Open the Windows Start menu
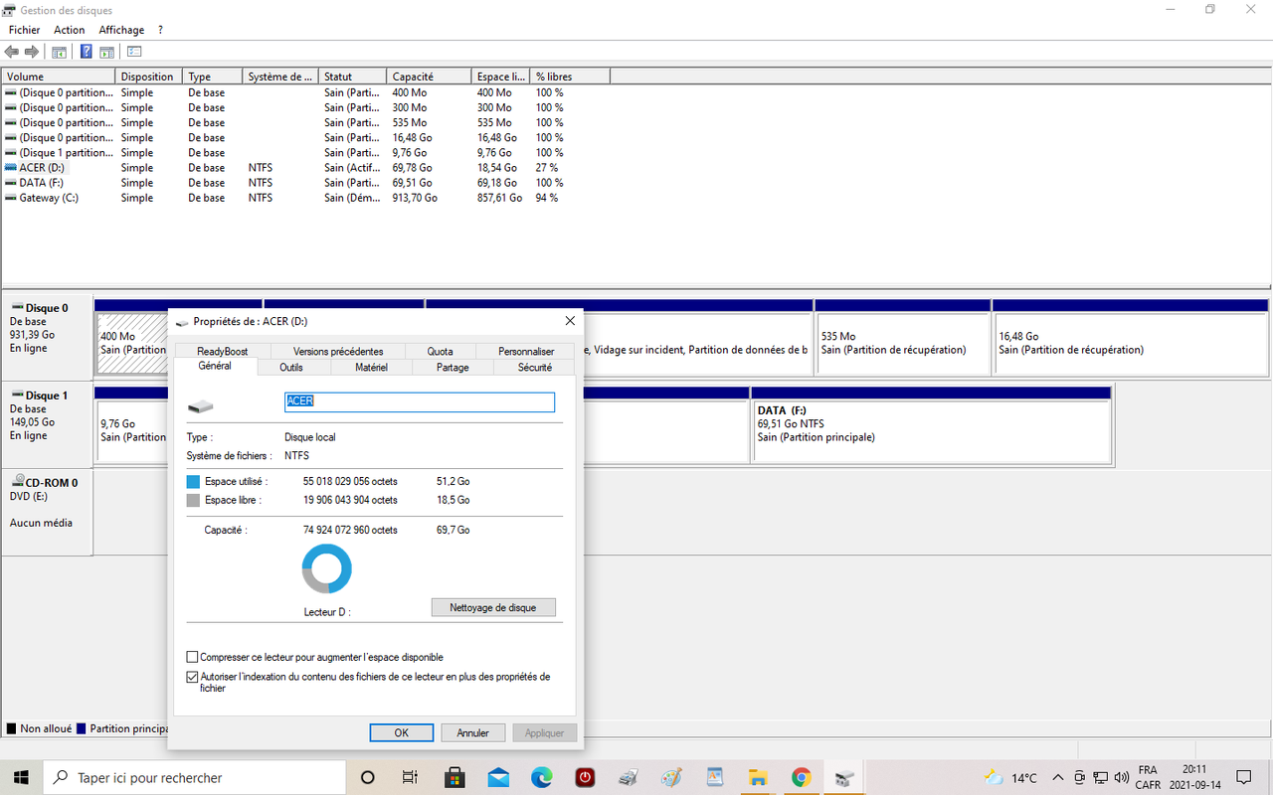Image resolution: width=1273 pixels, height=795 pixels. [x=21, y=777]
